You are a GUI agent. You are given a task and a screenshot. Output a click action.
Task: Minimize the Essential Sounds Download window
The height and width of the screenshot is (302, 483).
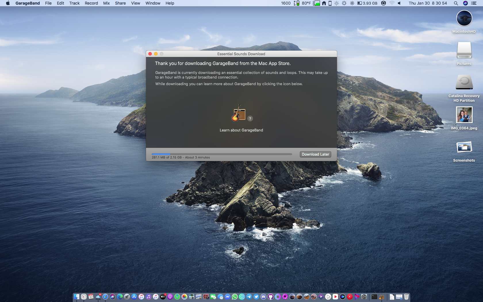click(x=156, y=54)
